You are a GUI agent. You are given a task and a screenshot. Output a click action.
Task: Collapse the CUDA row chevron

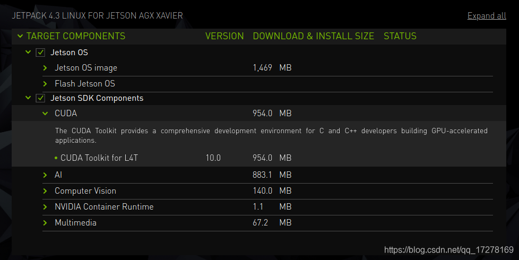tap(45, 113)
